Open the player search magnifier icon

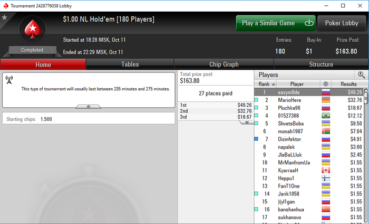click(361, 75)
